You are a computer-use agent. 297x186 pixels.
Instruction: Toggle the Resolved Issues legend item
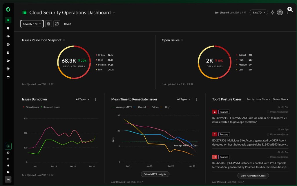tap(51, 107)
